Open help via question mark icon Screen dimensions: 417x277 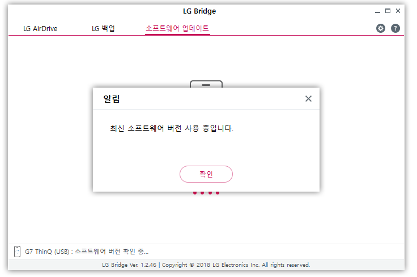click(x=395, y=28)
